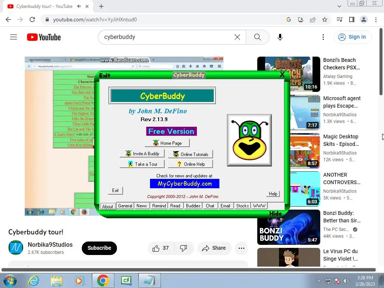Open Microsoft agent plays Escape video title
The height and width of the screenshot is (288, 384).
[x=342, y=102]
